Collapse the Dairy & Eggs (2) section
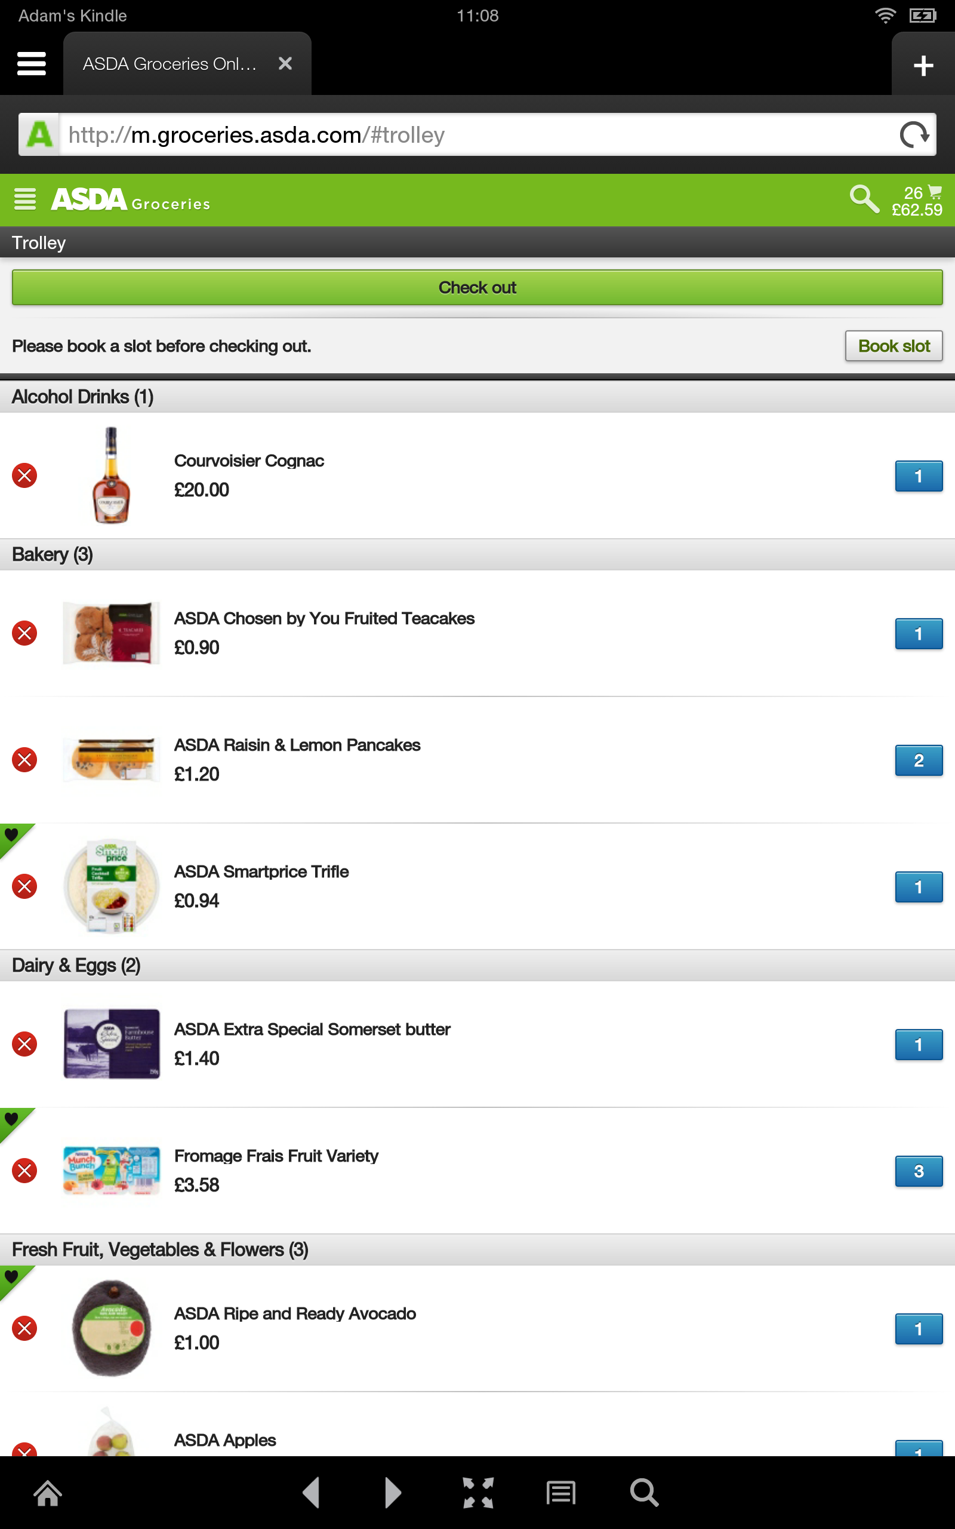Image resolution: width=955 pixels, height=1529 pixels. 76,965
